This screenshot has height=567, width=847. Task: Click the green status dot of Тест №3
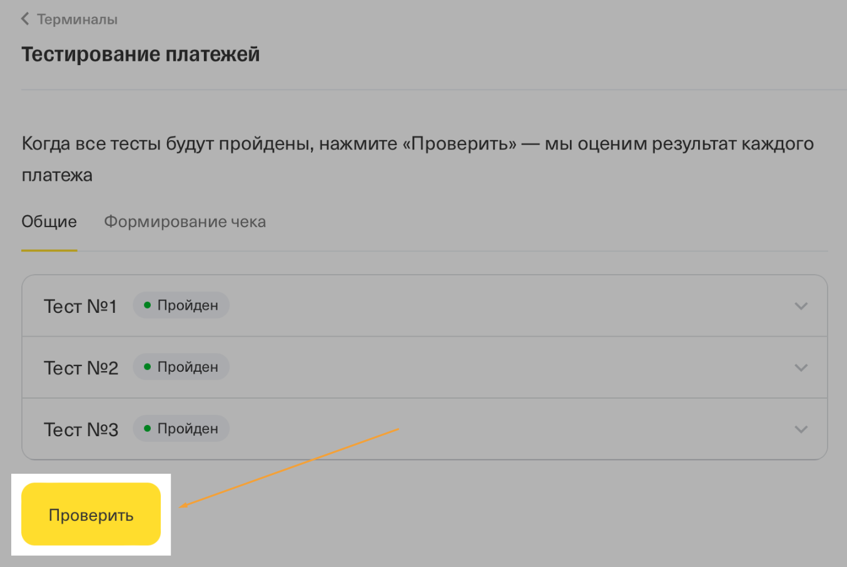coord(148,429)
